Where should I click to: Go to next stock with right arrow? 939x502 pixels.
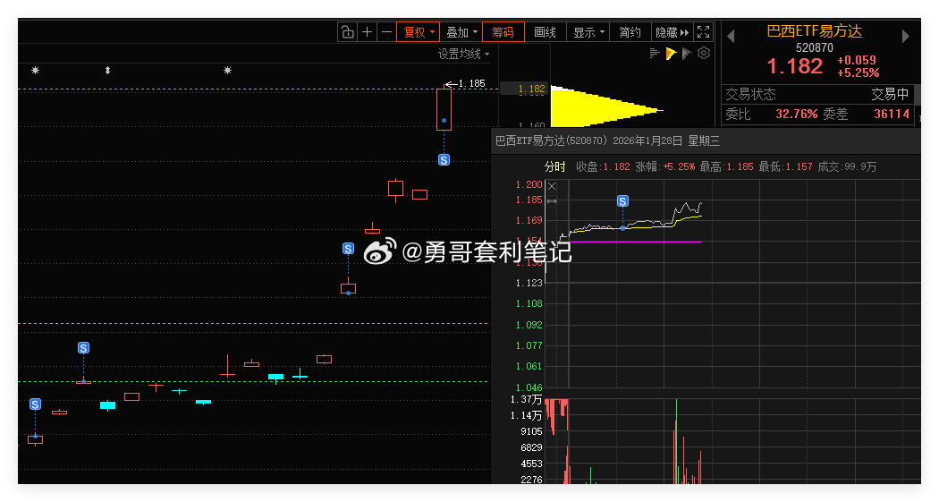pos(905,37)
